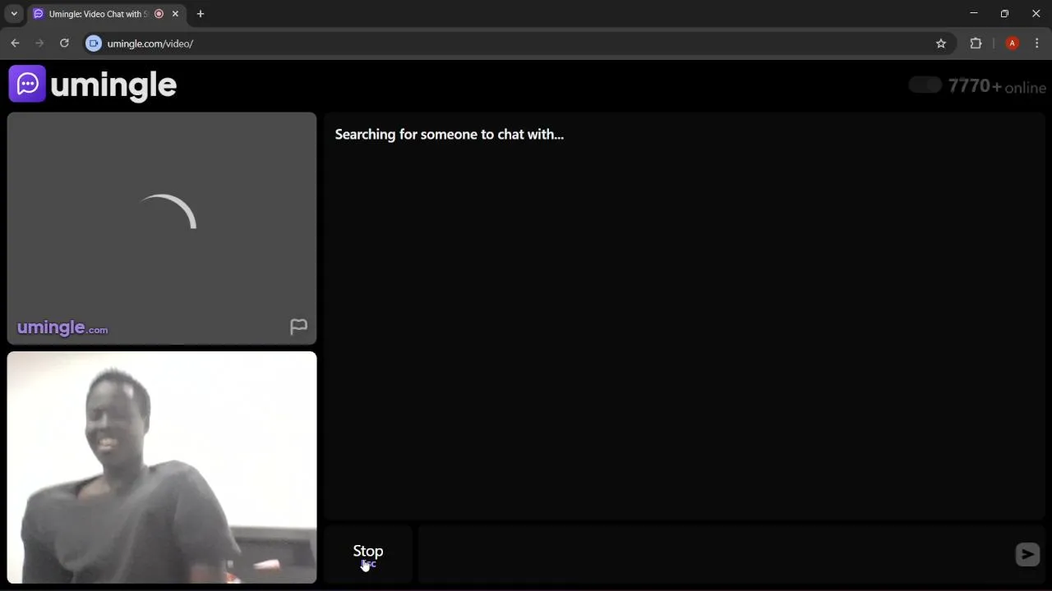This screenshot has height=591, width=1052.
Task: Restore down the browser window
Action: point(1004,13)
